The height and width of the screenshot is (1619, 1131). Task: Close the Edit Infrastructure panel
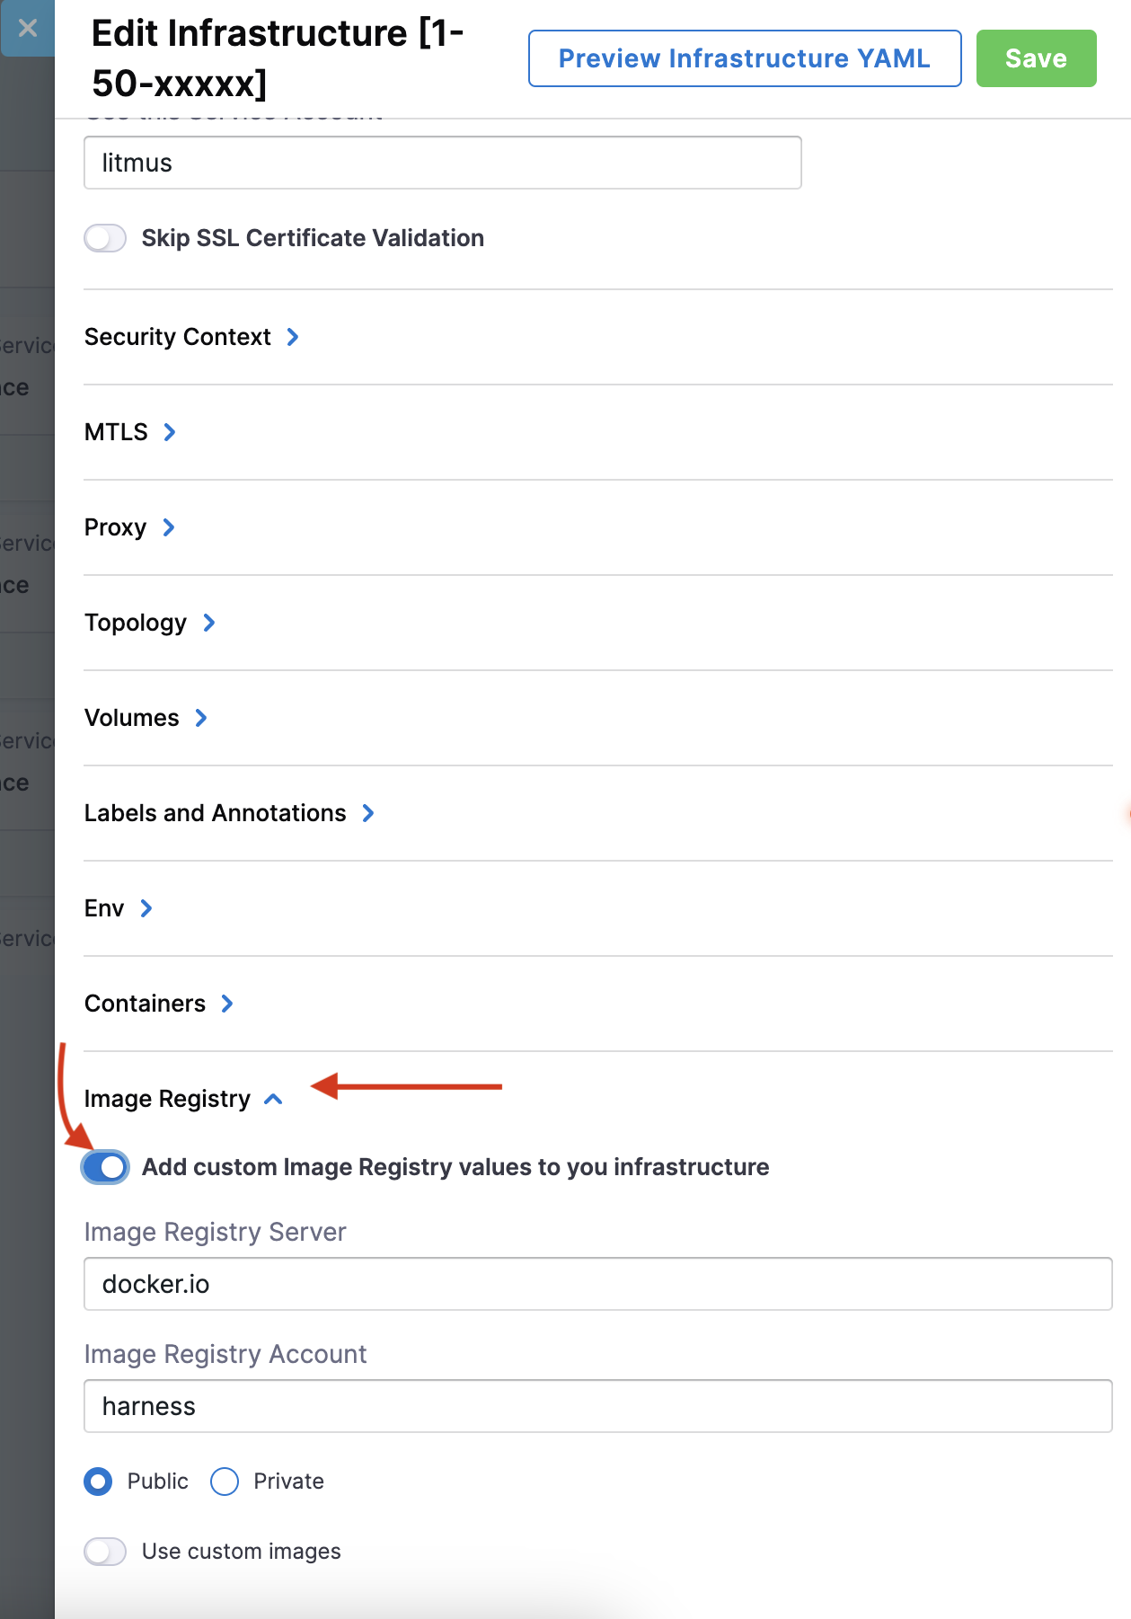27,29
